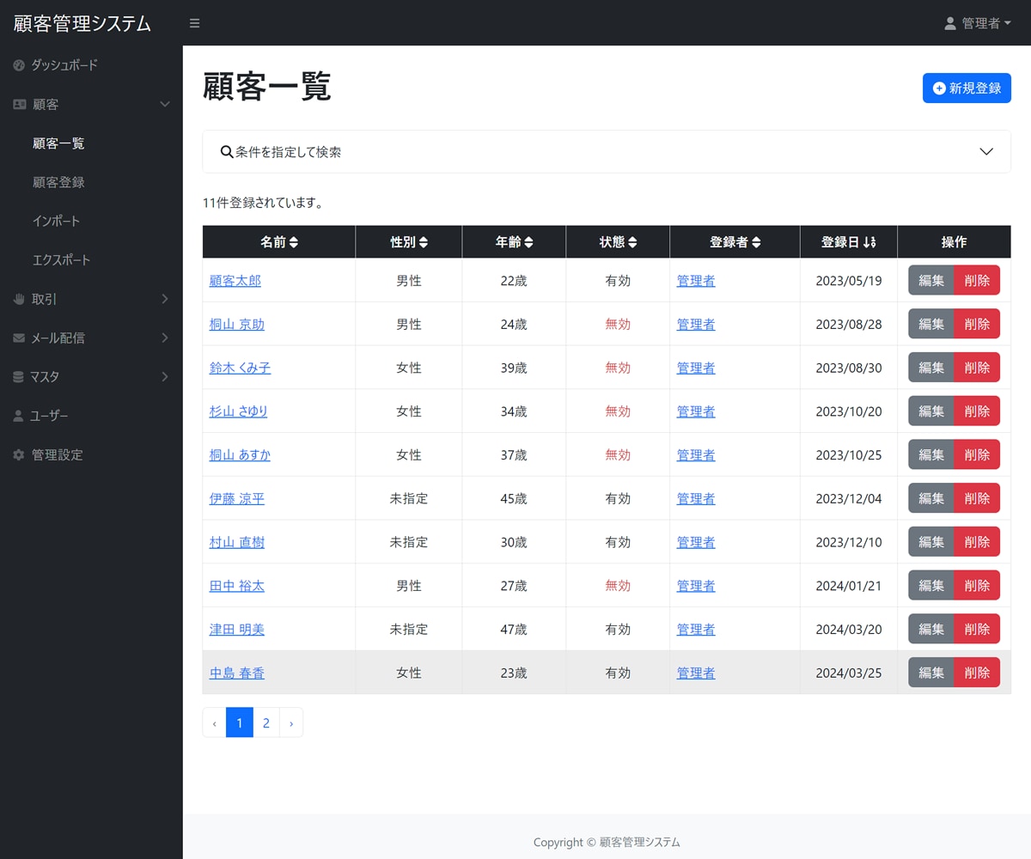This screenshot has height=859, width=1031.
Task: Toggle the sidebar with the hamburger icon
Action: (194, 23)
